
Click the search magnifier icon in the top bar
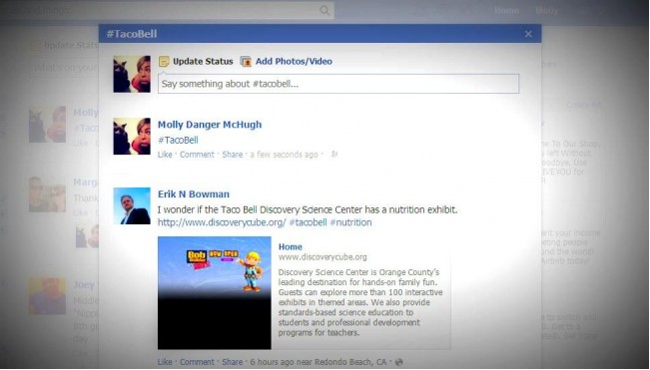point(325,10)
